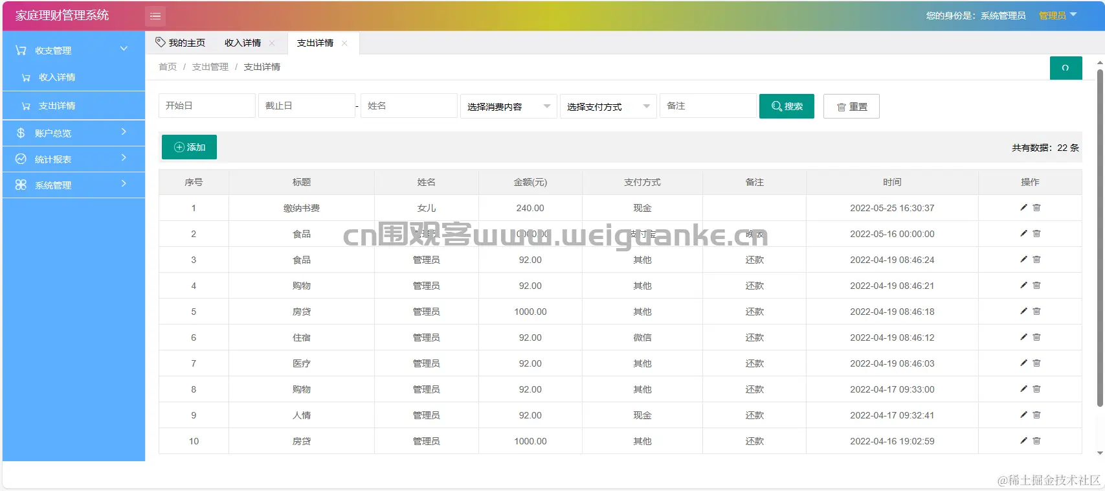Click the 账户总览 dollar sign icon
This screenshot has height=491, width=1105.
coord(21,133)
